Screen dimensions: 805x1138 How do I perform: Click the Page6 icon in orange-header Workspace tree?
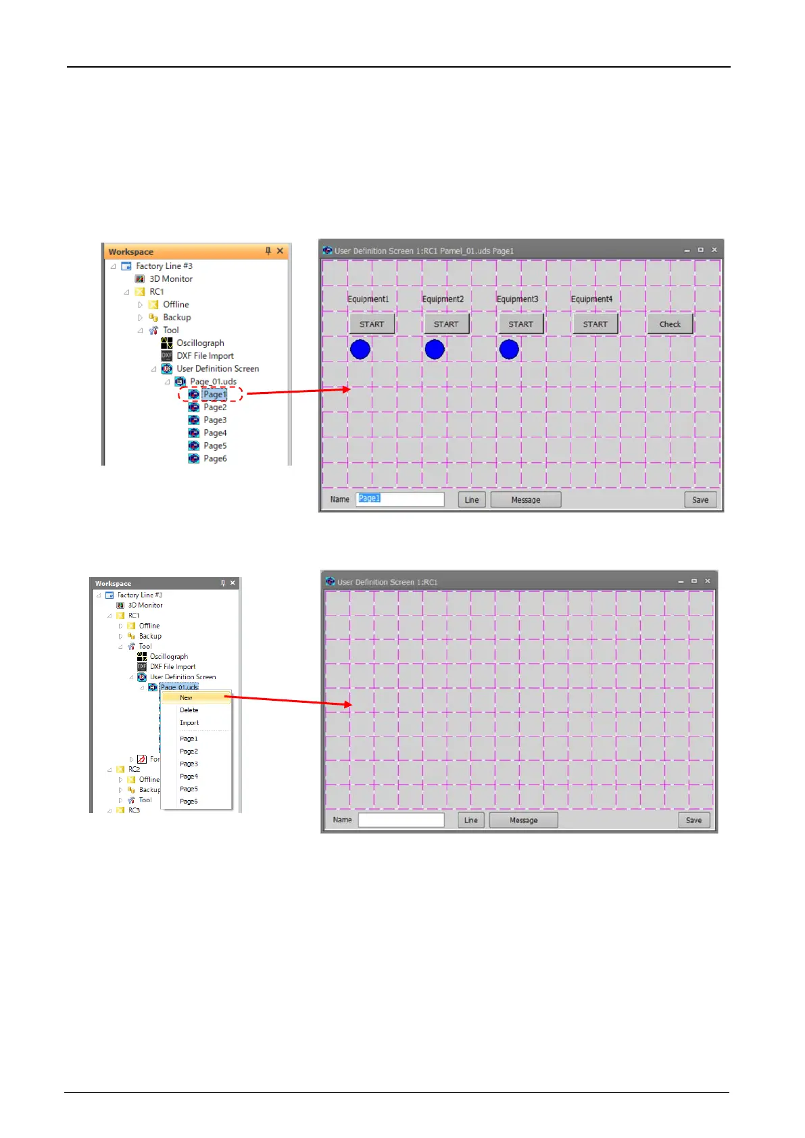[x=193, y=459]
